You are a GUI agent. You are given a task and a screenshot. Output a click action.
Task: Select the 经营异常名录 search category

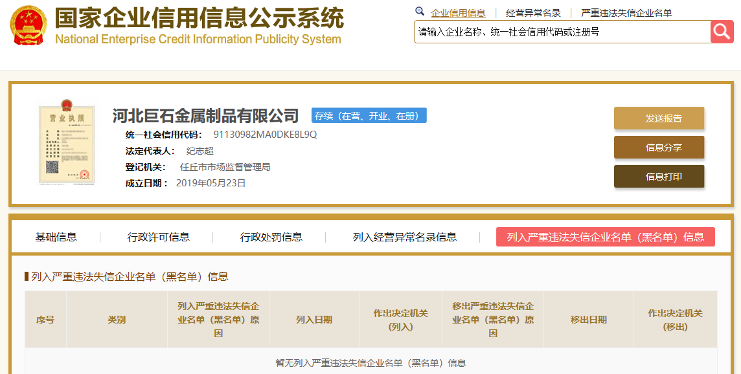(533, 13)
